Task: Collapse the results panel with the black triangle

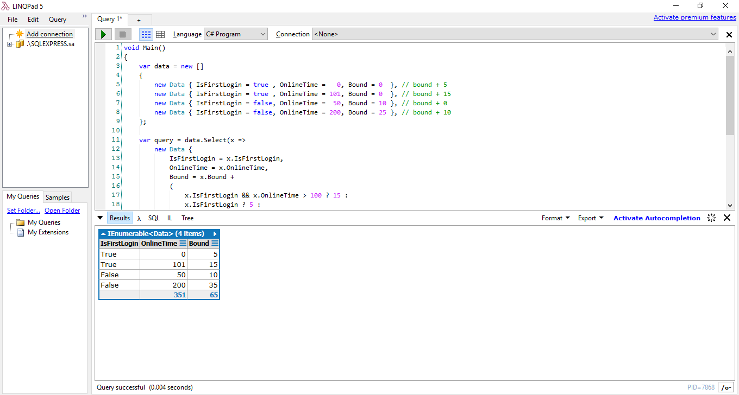Action: click(x=100, y=218)
